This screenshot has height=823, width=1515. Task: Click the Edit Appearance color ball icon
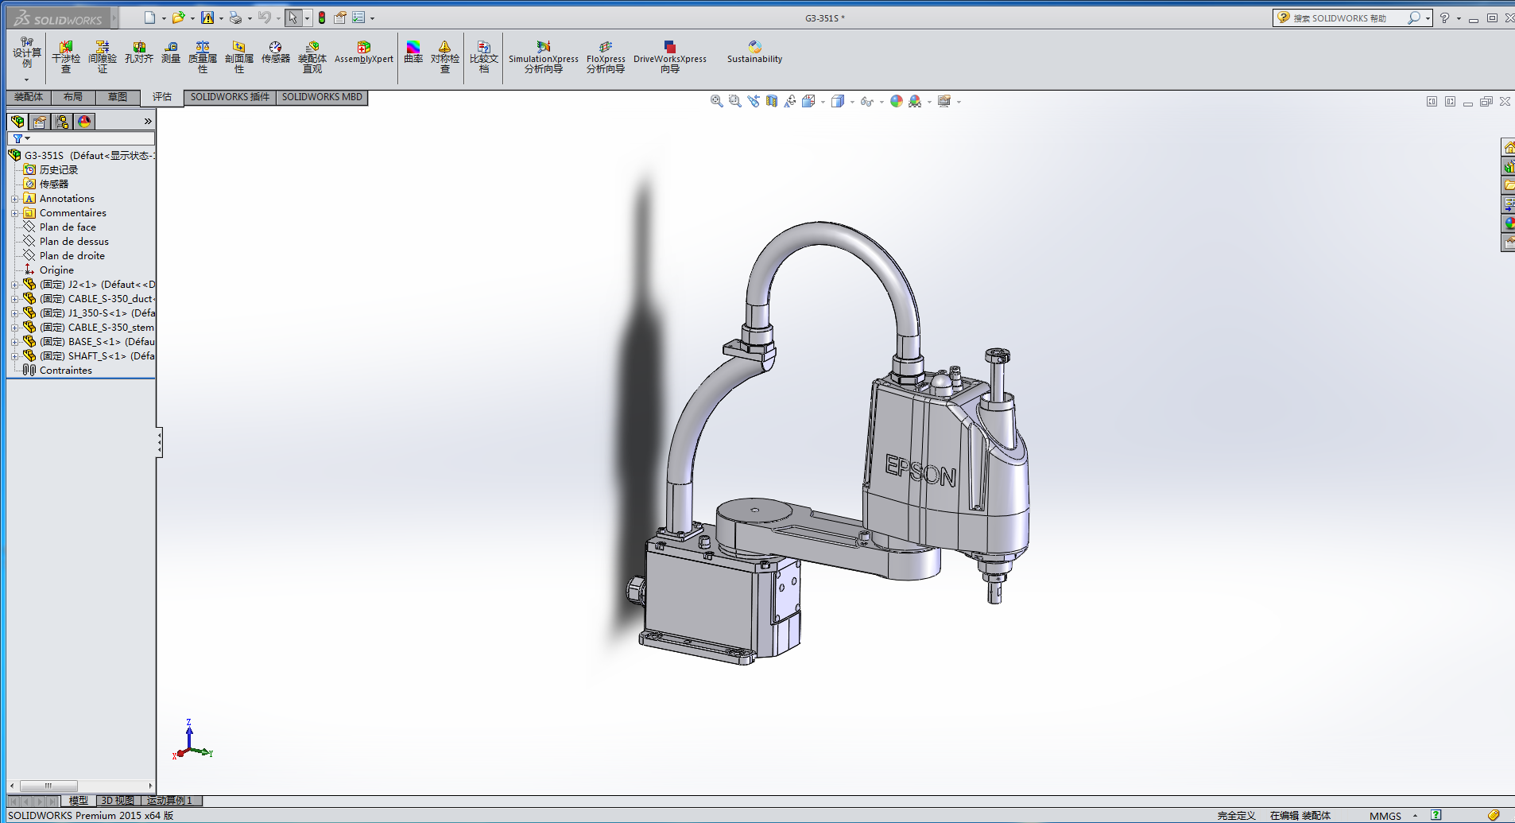point(896,101)
